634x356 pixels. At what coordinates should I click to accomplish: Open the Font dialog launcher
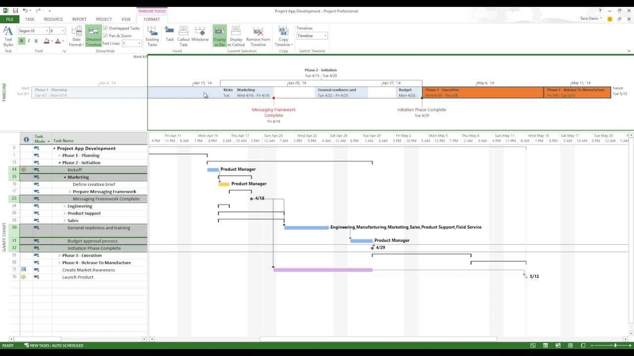pos(64,51)
